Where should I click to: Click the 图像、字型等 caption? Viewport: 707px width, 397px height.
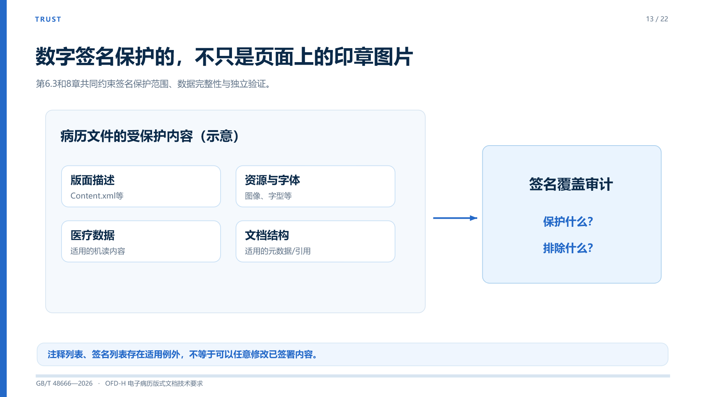click(x=268, y=196)
